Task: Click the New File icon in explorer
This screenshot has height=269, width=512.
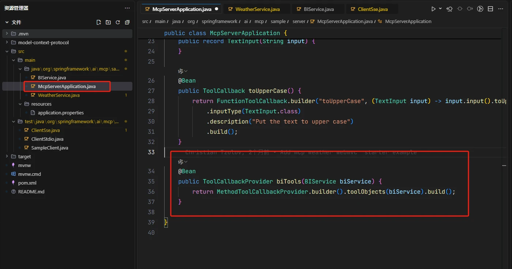Action: (x=99, y=22)
